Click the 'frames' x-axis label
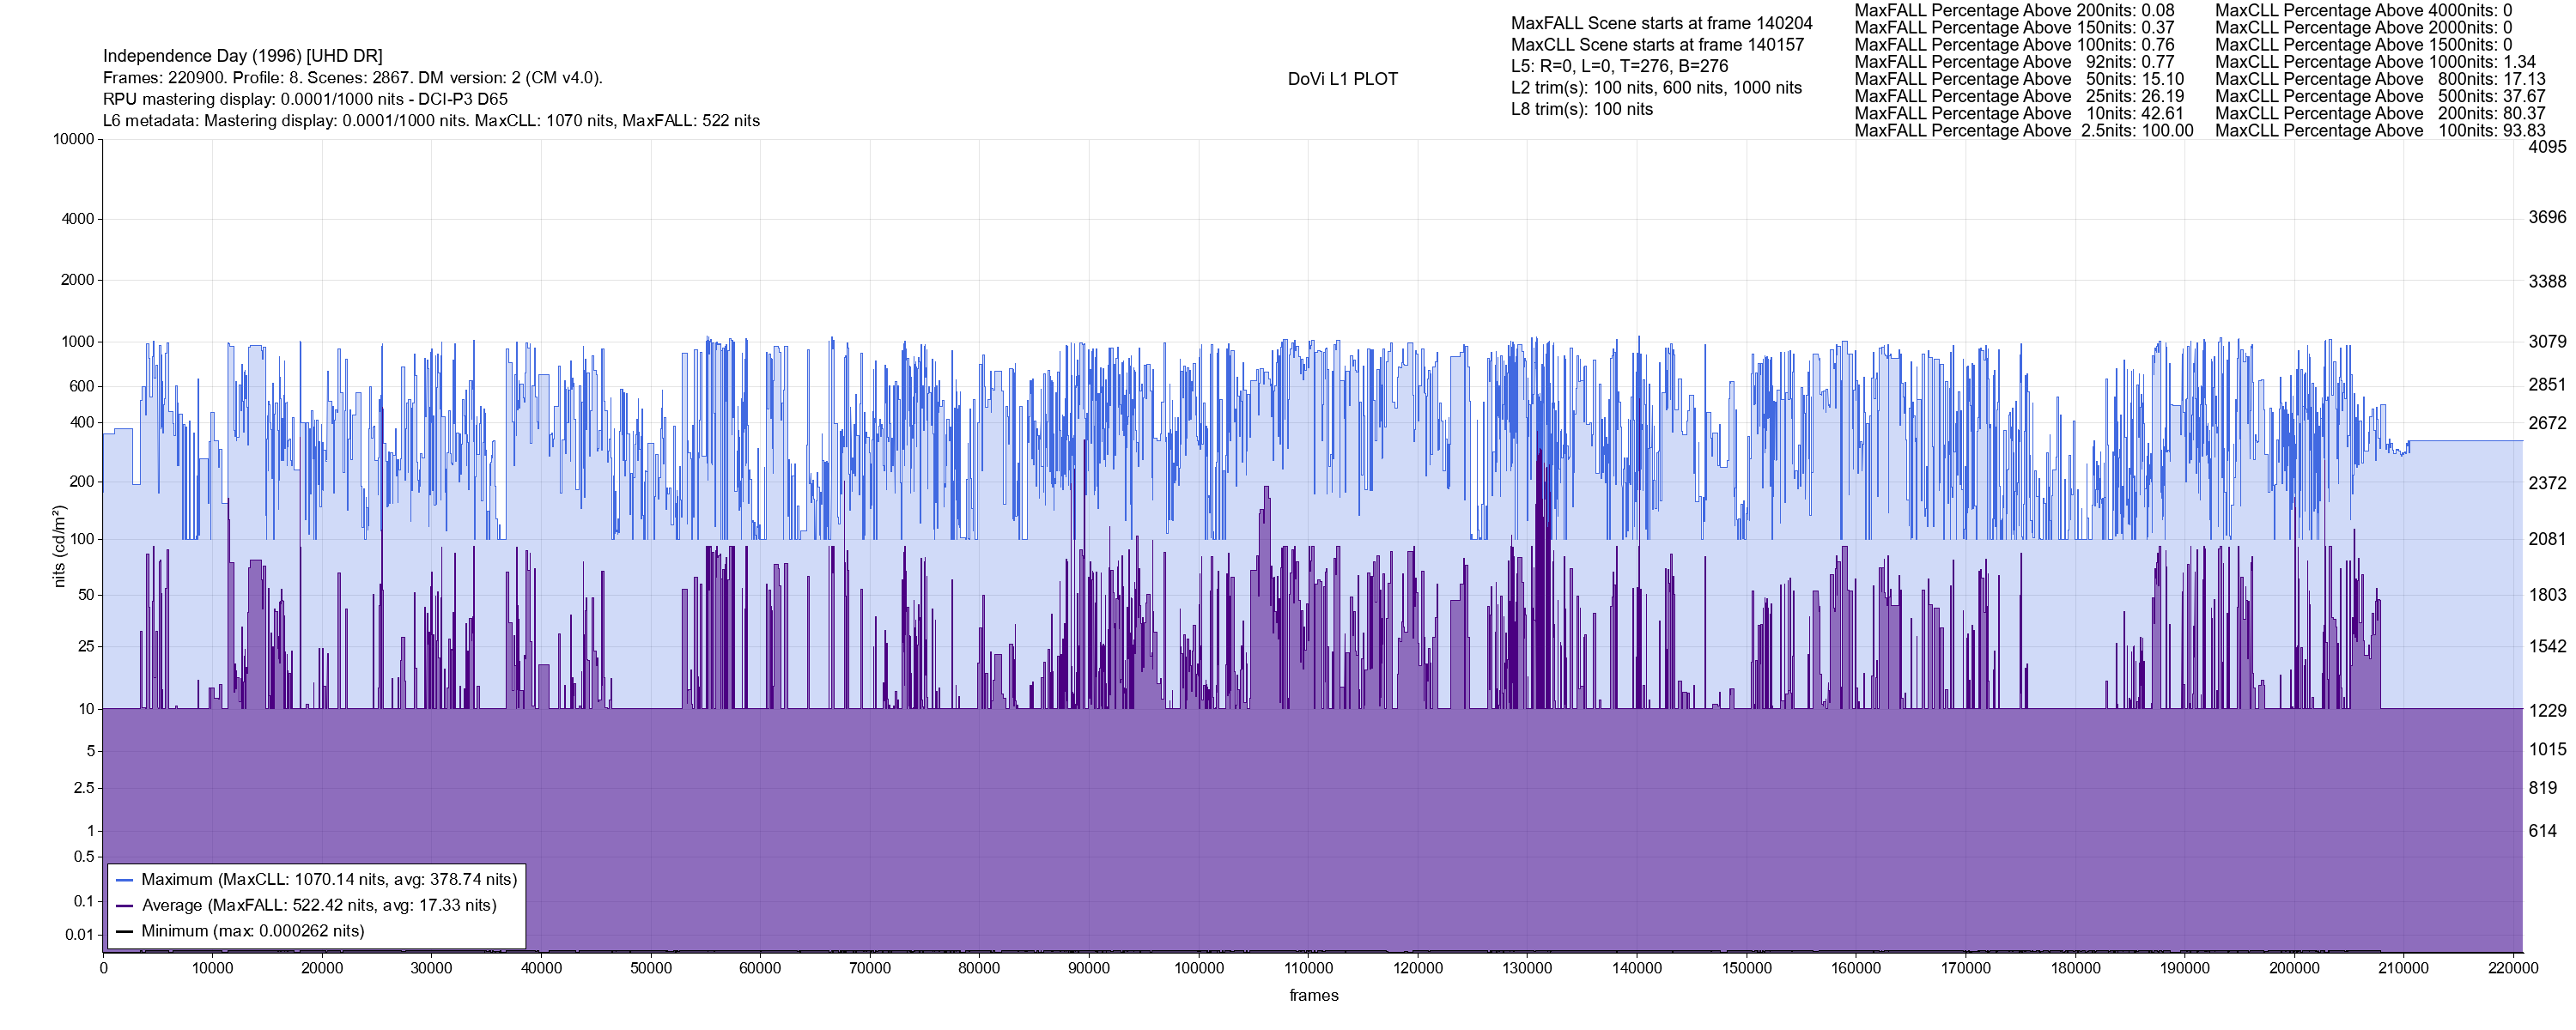This screenshot has width=2576, height=1030. [1313, 995]
